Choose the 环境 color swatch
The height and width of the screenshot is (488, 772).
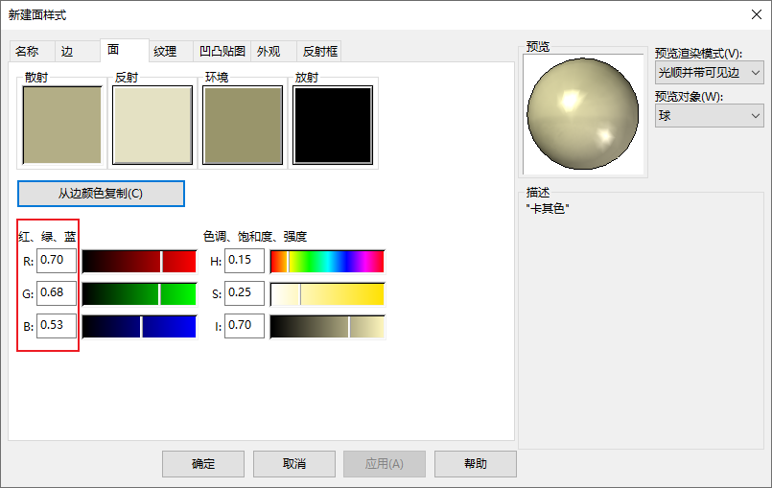click(243, 125)
